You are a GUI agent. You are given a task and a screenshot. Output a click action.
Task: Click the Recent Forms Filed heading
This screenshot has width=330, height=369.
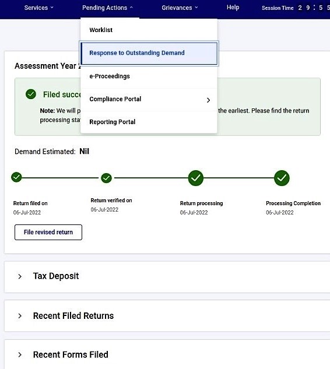pyautogui.click(x=71, y=354)
